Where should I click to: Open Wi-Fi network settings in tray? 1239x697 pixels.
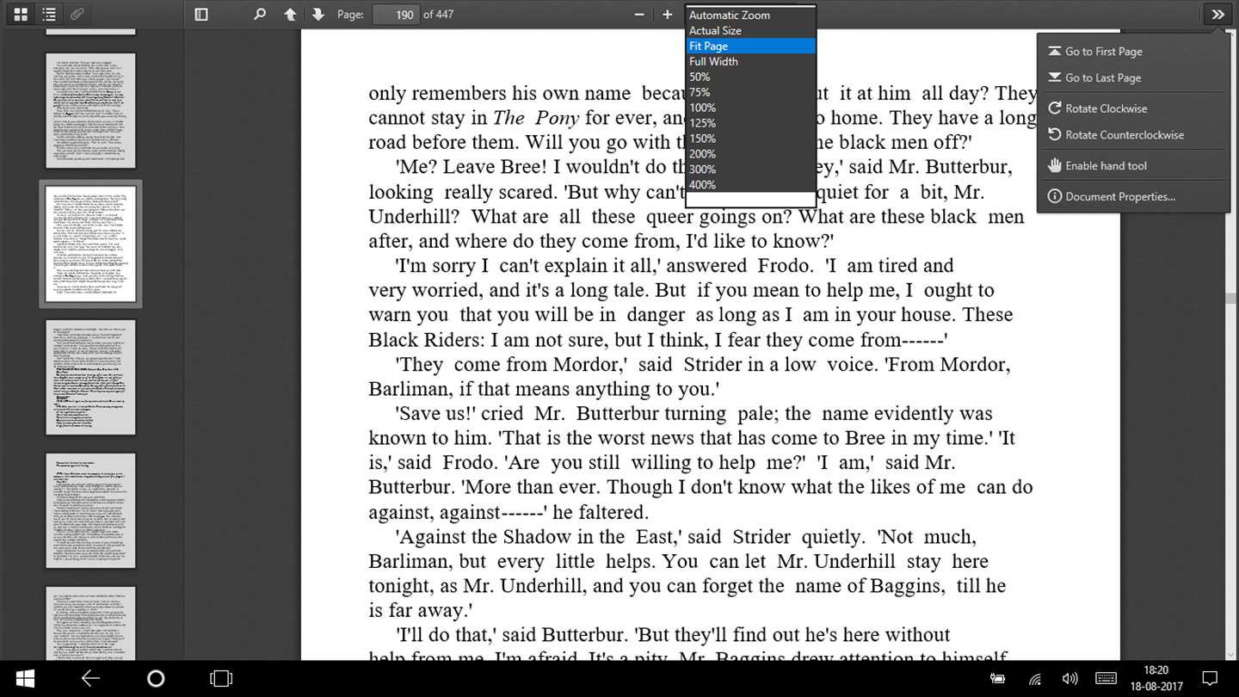pyautogui.click(x=1034, y=679)
